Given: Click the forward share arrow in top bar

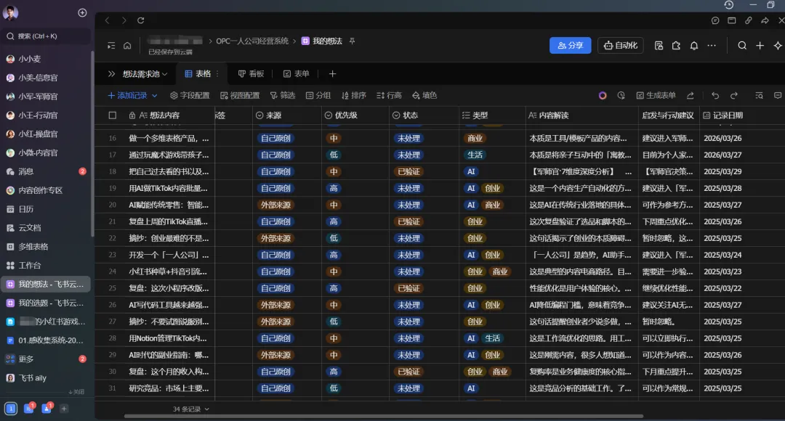Looking at the screenshot, I should point(765,20).
